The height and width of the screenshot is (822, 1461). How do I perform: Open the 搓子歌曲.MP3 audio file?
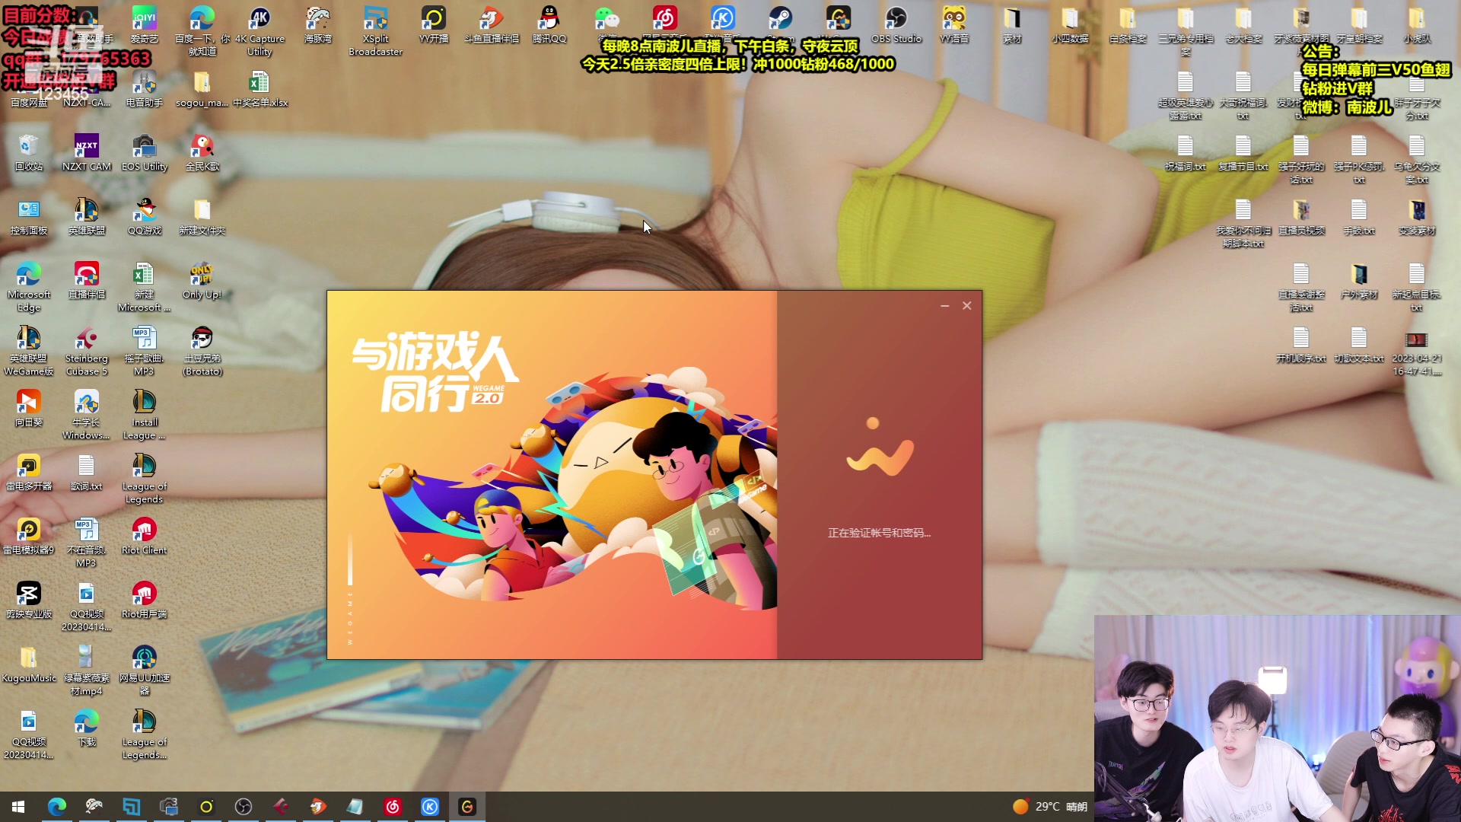(x=144, y=350)
